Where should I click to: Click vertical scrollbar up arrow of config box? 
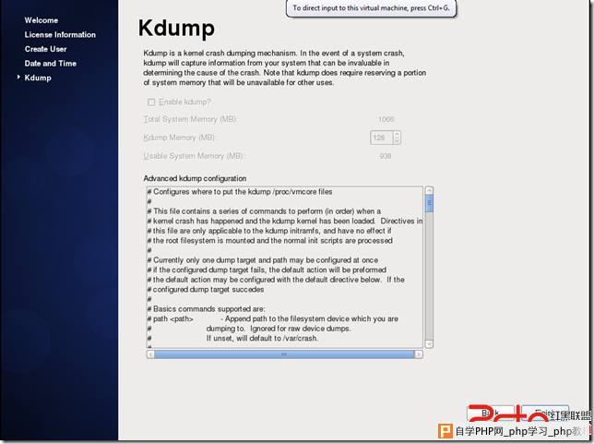coord(429,190)
